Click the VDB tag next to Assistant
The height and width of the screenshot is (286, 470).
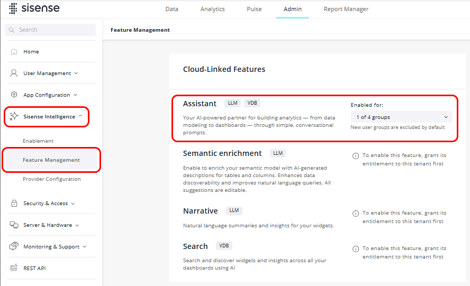252,103
